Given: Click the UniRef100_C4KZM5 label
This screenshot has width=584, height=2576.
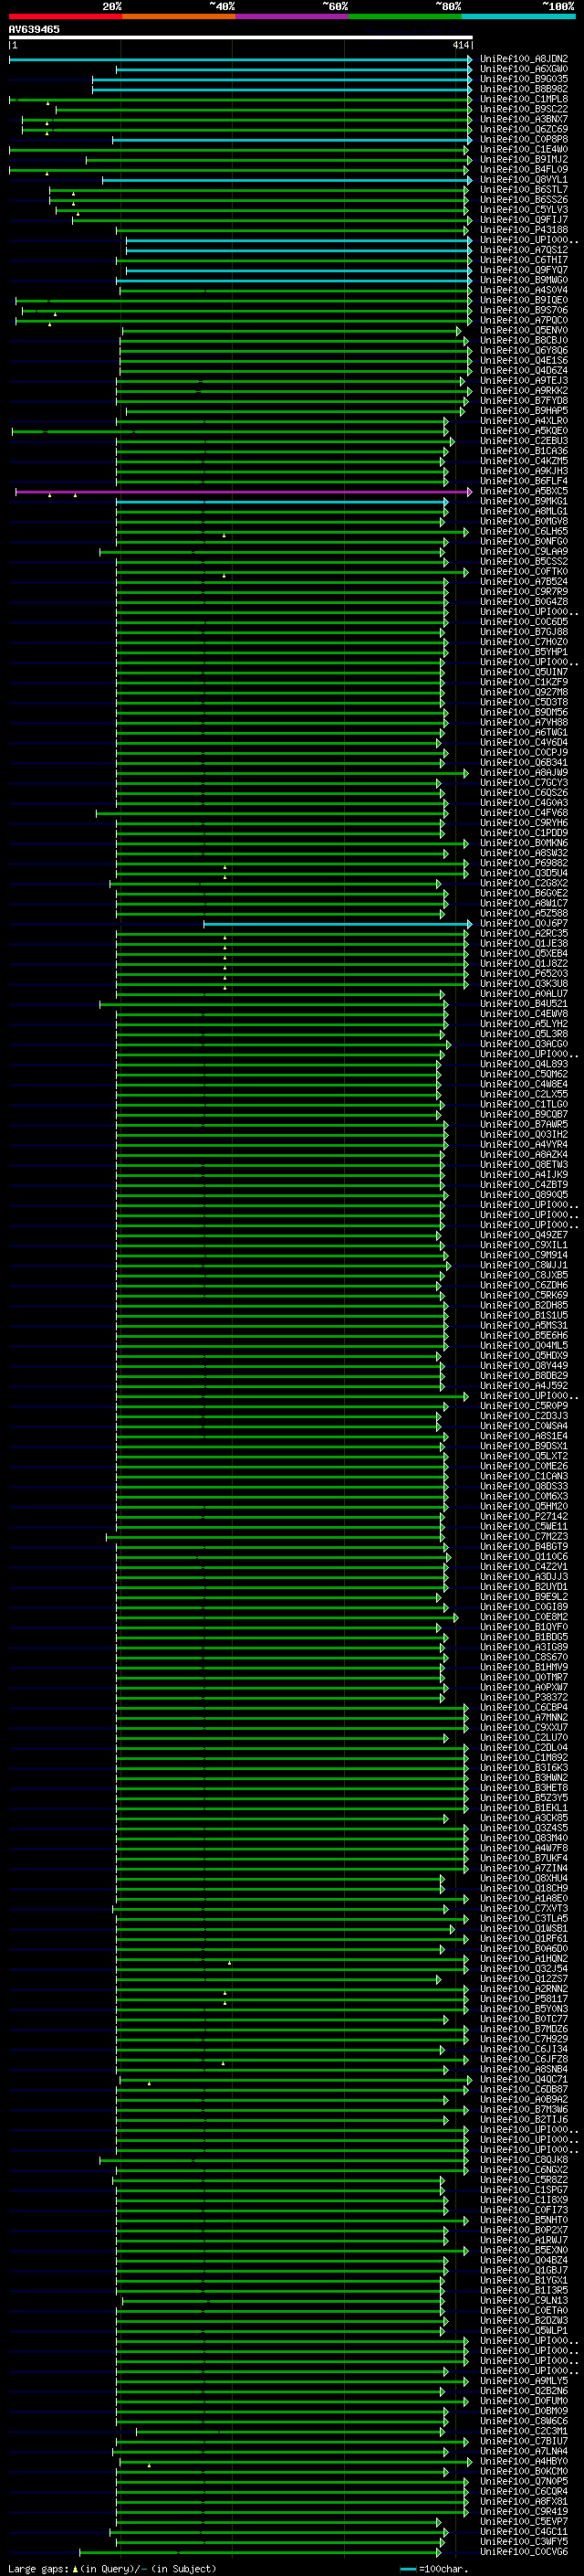Looking at the screenshot, I should [x=524, y=461].
